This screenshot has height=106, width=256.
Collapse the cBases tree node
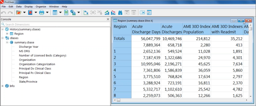click(x=3, y=38)
